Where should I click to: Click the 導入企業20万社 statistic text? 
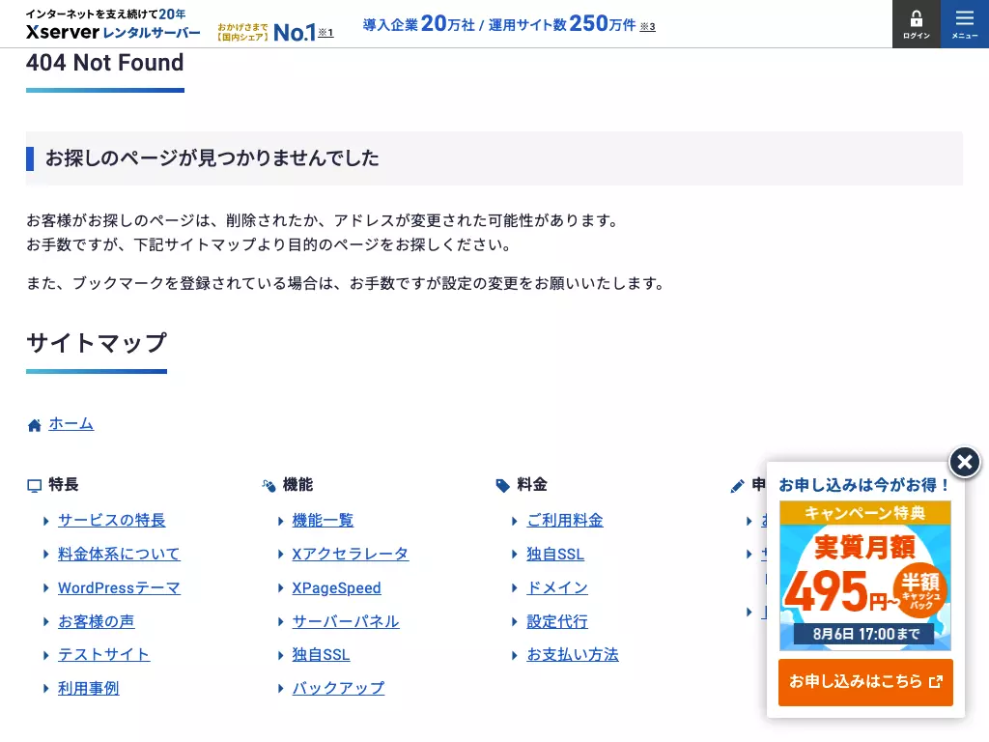pyautogui.click(x=419, y=24)
